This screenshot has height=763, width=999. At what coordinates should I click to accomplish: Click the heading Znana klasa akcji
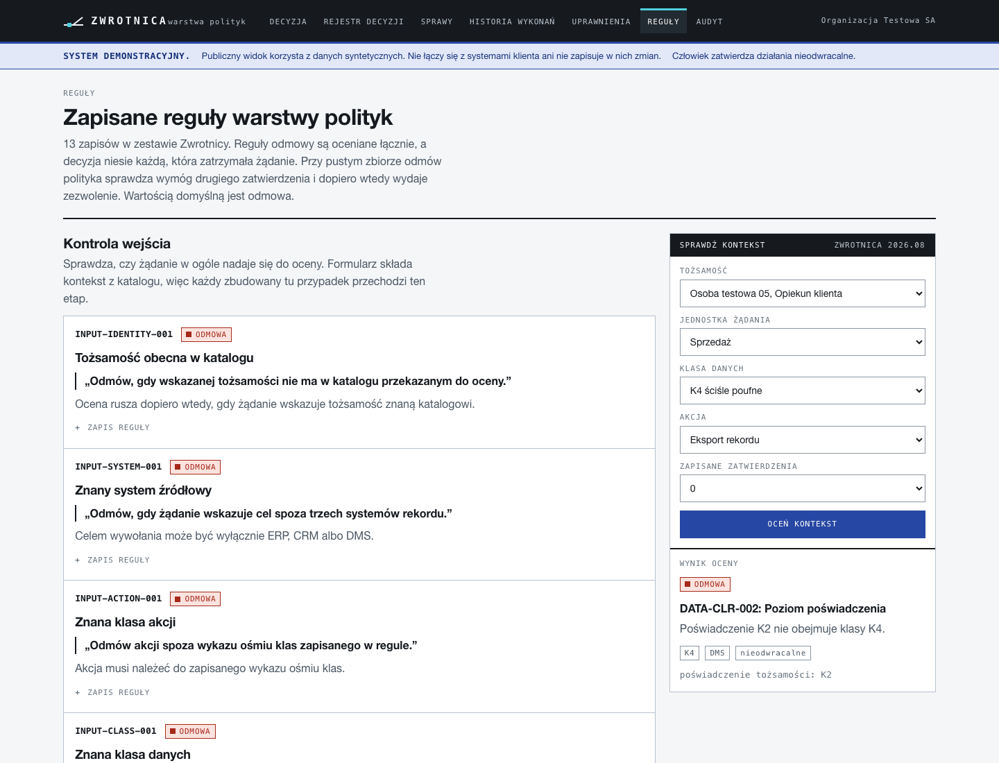click(126, 622)
